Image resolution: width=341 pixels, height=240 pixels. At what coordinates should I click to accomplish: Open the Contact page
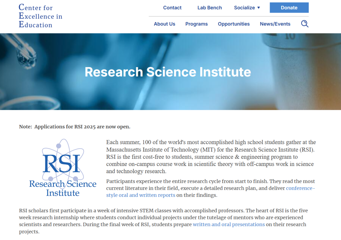(172, 8)
